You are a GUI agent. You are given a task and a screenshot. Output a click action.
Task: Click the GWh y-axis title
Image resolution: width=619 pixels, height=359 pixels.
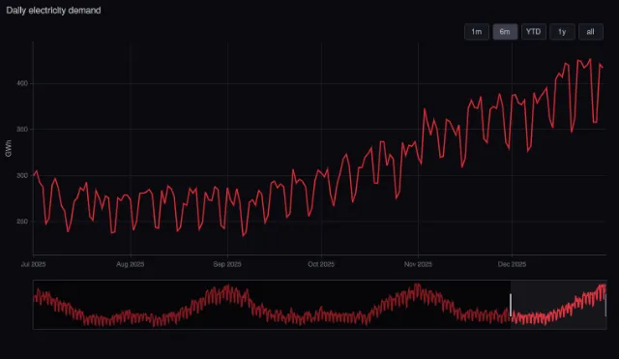9,148
